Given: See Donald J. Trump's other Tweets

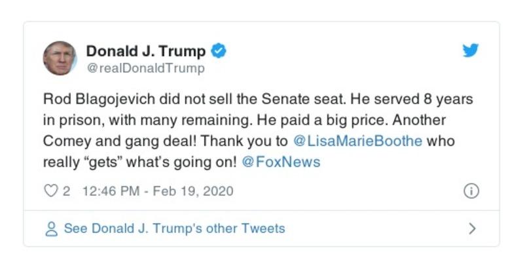Looking at the screenshot, I should [x=174, y=229].
